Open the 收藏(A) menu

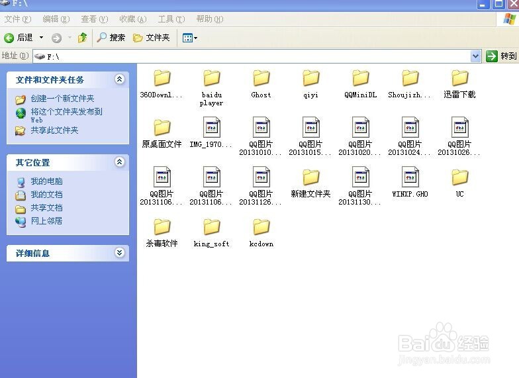[x=132, y=19]
